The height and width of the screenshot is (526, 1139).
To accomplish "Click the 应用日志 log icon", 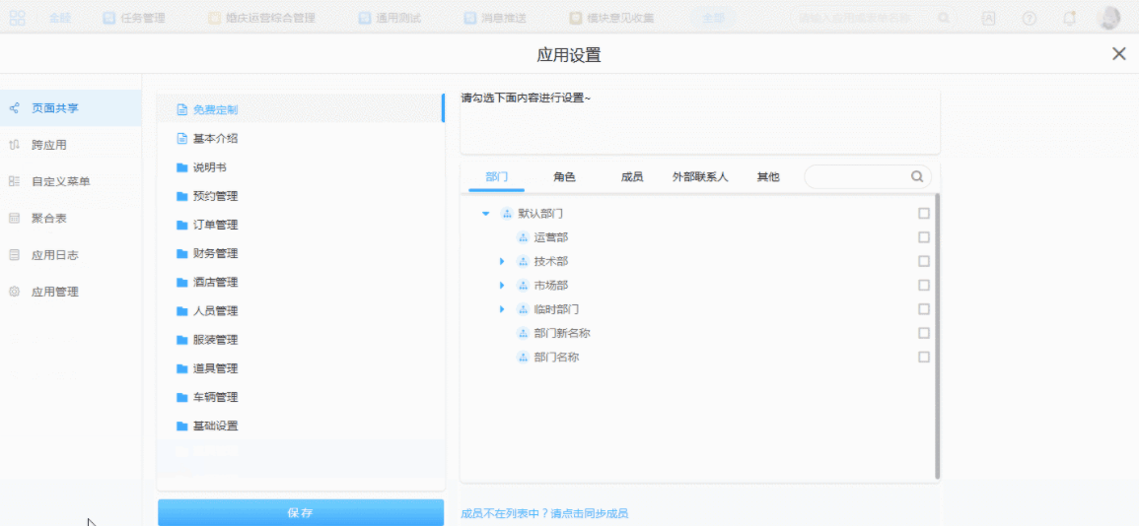I will click(x=15, y=255).
